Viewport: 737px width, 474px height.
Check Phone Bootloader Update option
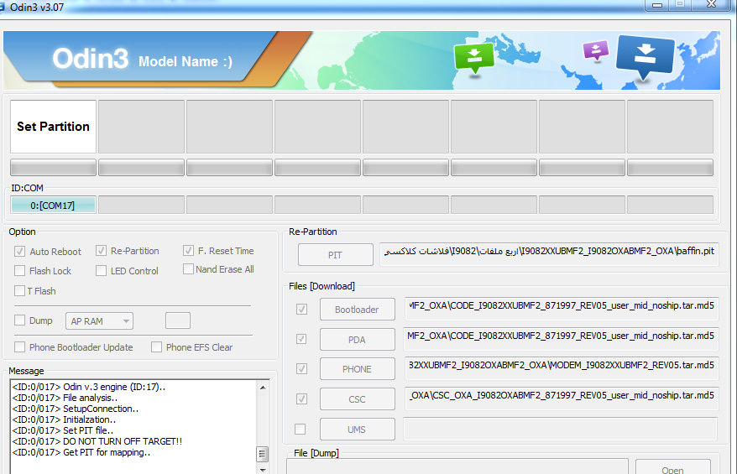click(x=20, y=347)
